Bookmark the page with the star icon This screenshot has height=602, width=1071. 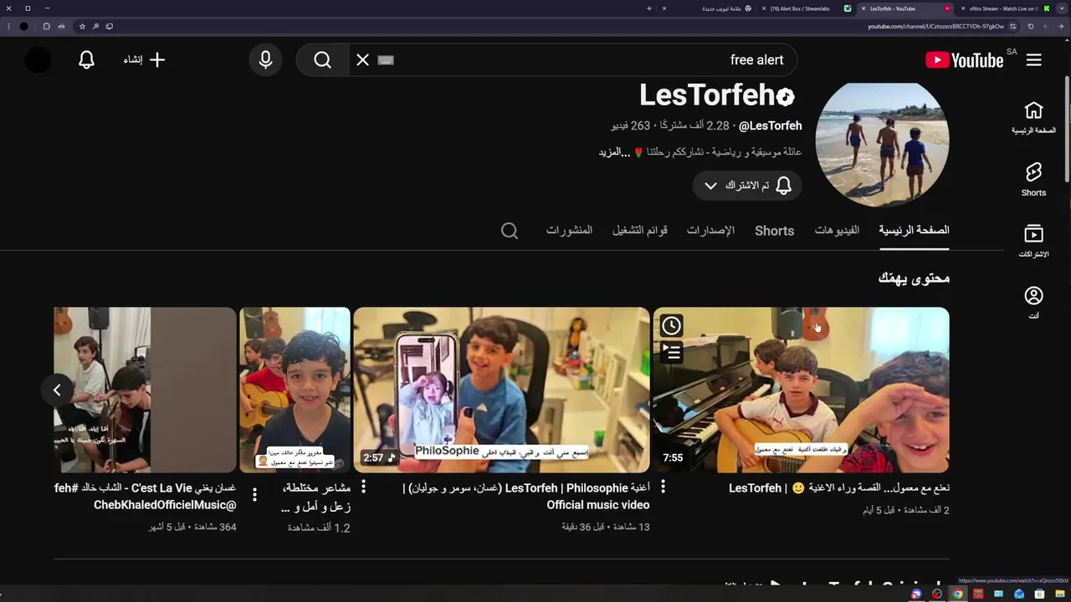tap(82, 26)
